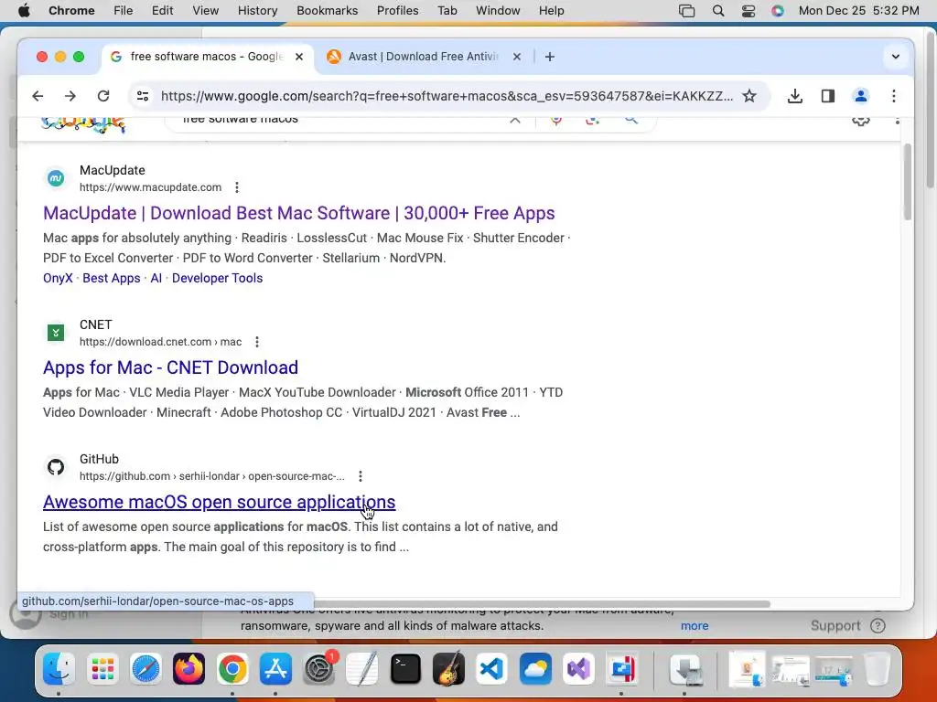
Task: Open site information icon in address bar
Action: click(x=143, y=96)
